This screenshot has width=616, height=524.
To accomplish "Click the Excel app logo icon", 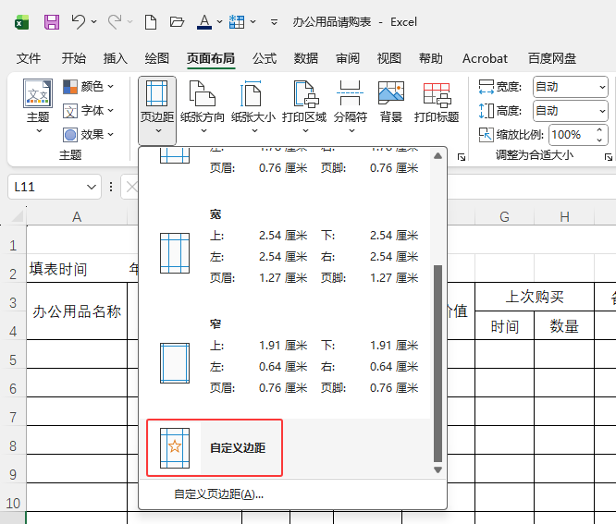I will click(21, 22).
